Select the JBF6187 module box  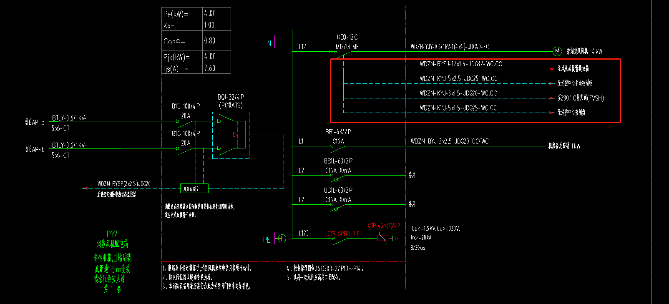pos(194,188)
